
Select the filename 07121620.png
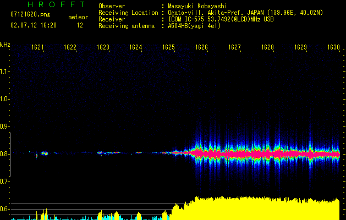pos(30,14)
